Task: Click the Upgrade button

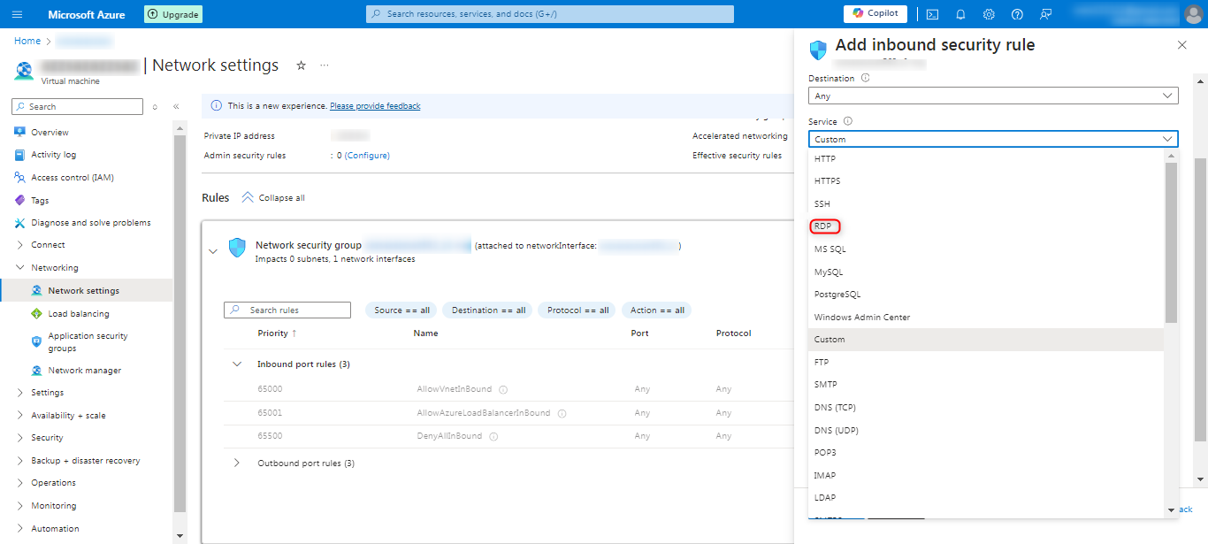Action: [x=173, y=14]
